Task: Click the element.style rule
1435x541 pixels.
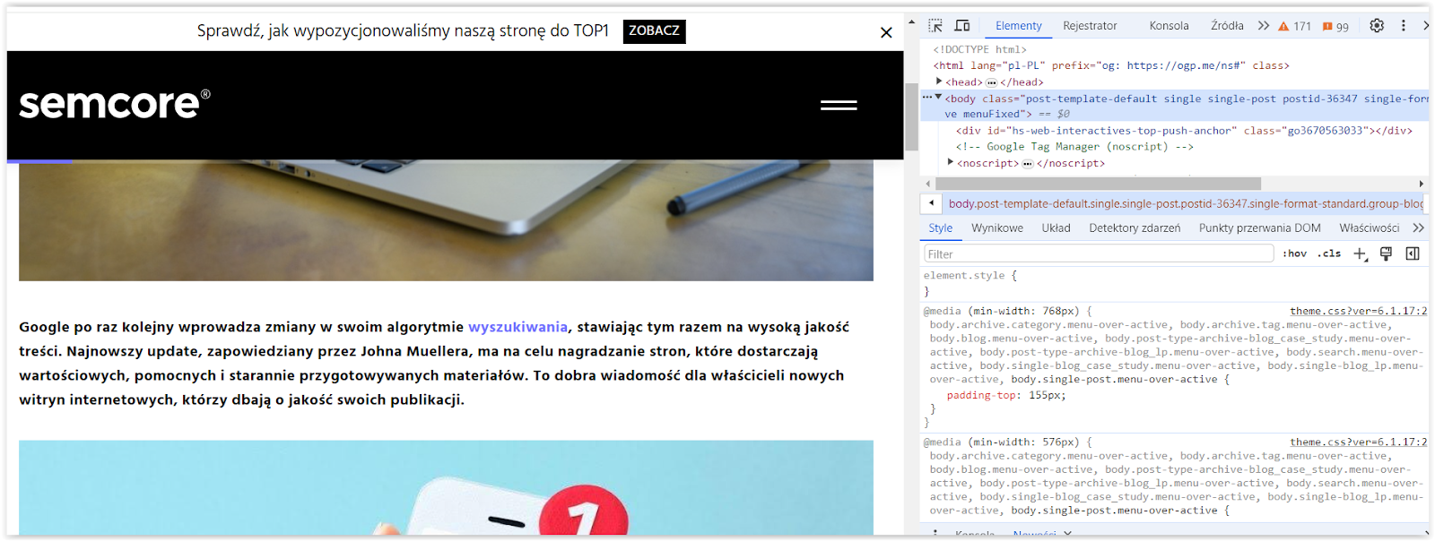Action: click(x=970, y=276)
